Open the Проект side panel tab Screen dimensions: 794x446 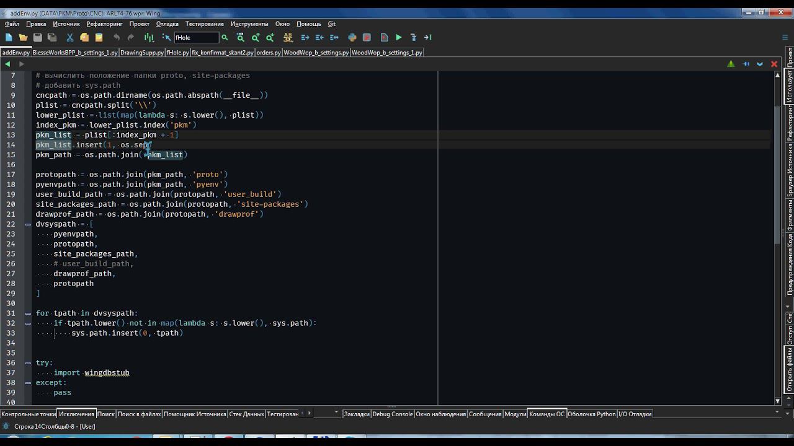tap(790, 57)
